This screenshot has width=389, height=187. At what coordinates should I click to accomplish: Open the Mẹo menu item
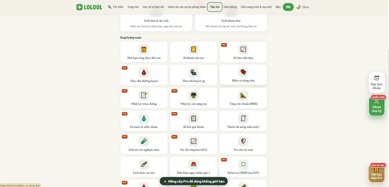pyautogui.click(x=278, y=7)
